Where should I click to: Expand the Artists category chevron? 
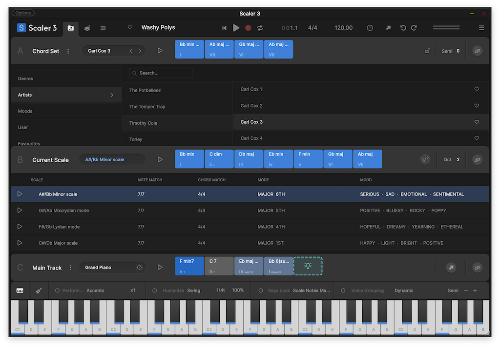pos(112,95)
